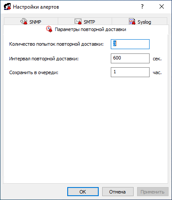Click the Syslog log file icon
The width and height of the screenshot is (172, 200).
click(x=132, y=22)
